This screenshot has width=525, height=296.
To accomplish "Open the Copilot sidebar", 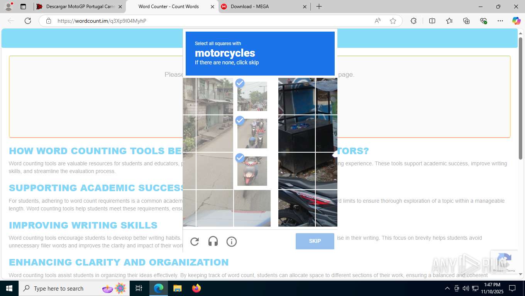I will pyautogui.click(x=516, y=21).
